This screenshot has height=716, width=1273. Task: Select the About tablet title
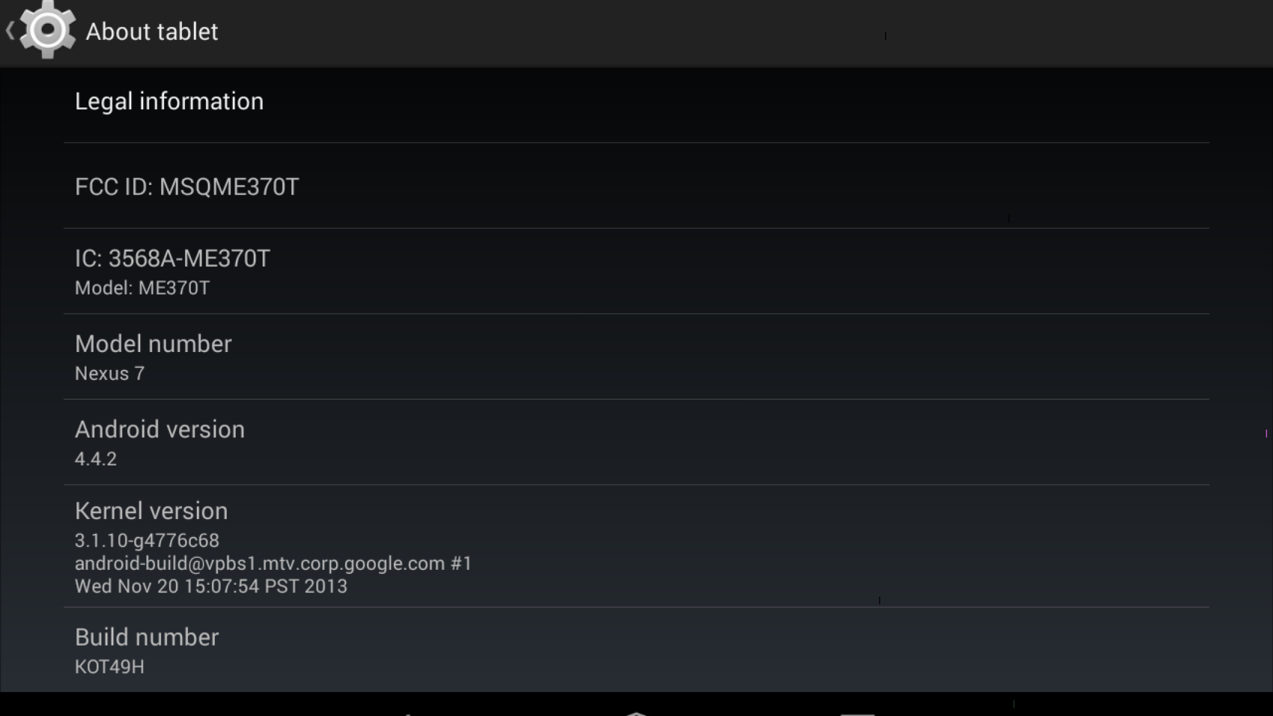[152, 32]
